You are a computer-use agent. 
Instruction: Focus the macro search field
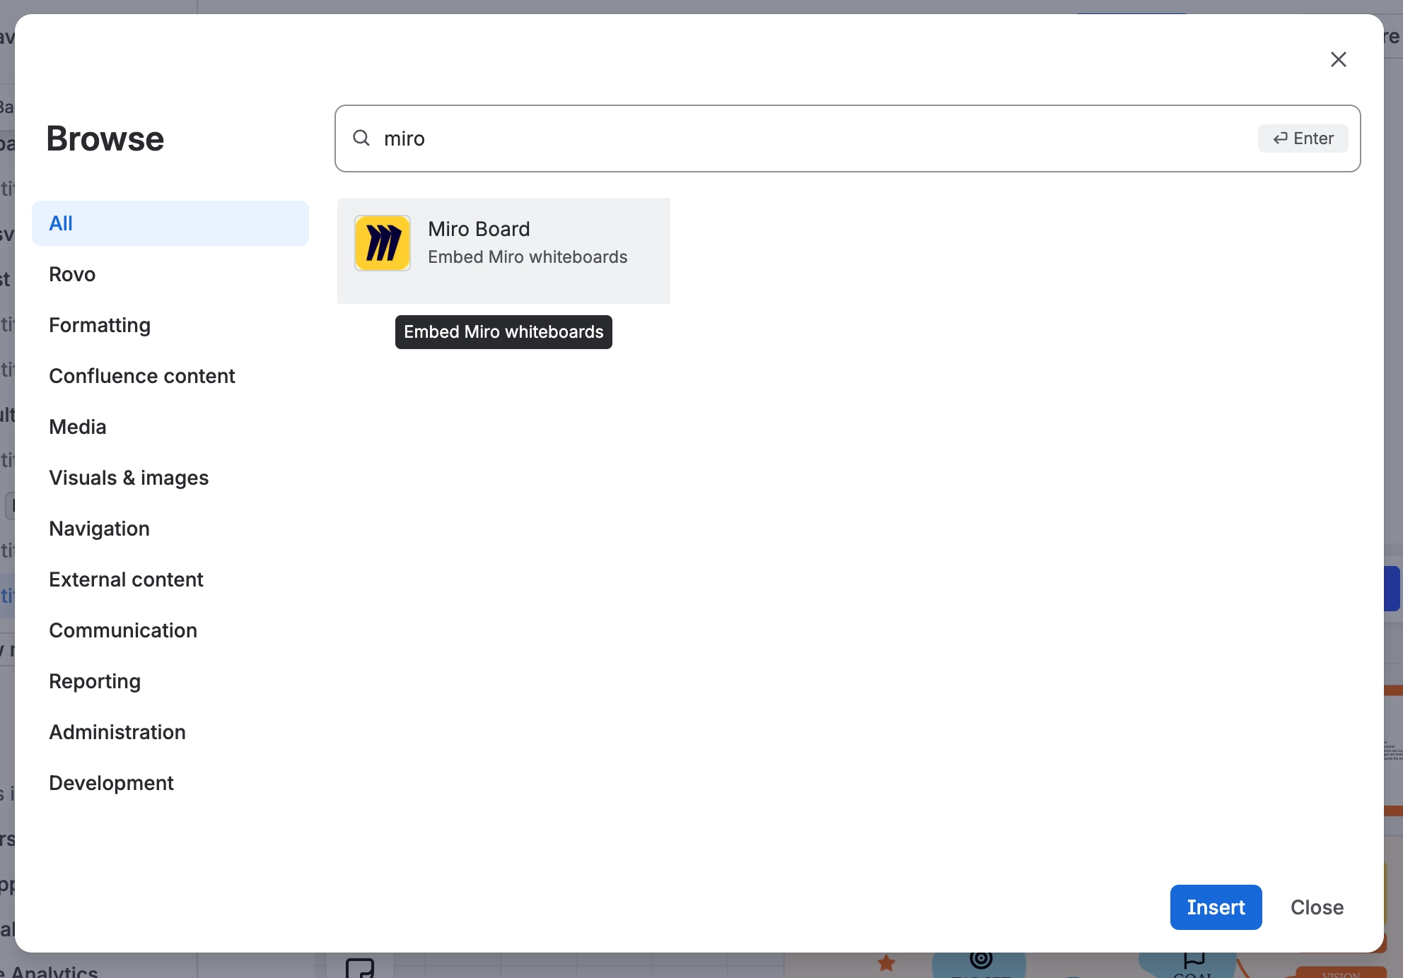point(847,139)
